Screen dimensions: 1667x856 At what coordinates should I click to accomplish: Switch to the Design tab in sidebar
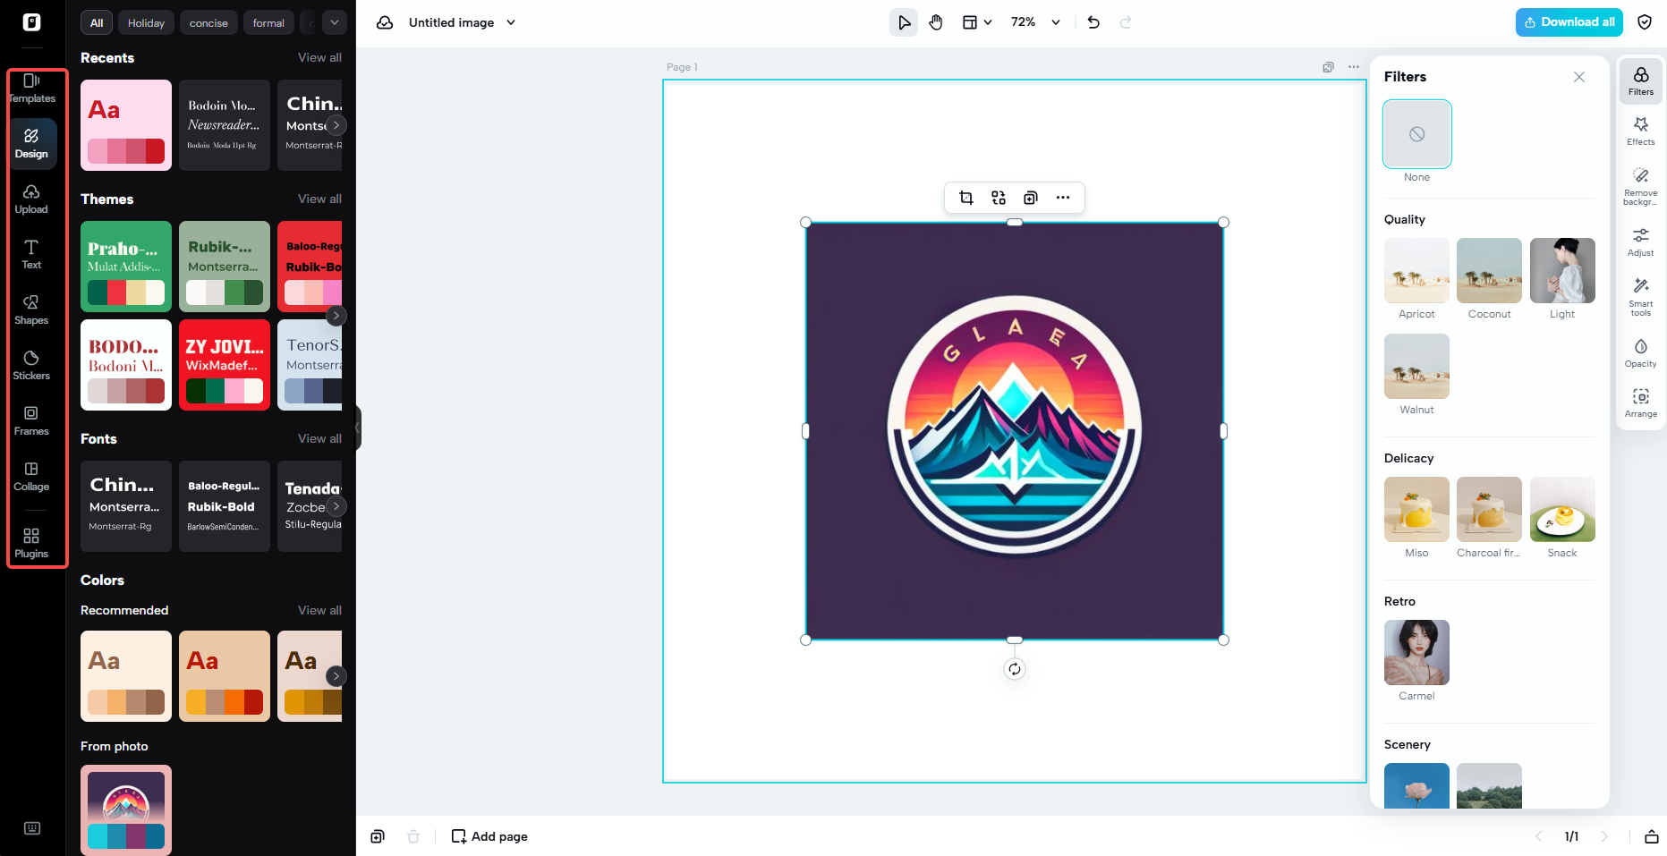click(x=31, y=144)
